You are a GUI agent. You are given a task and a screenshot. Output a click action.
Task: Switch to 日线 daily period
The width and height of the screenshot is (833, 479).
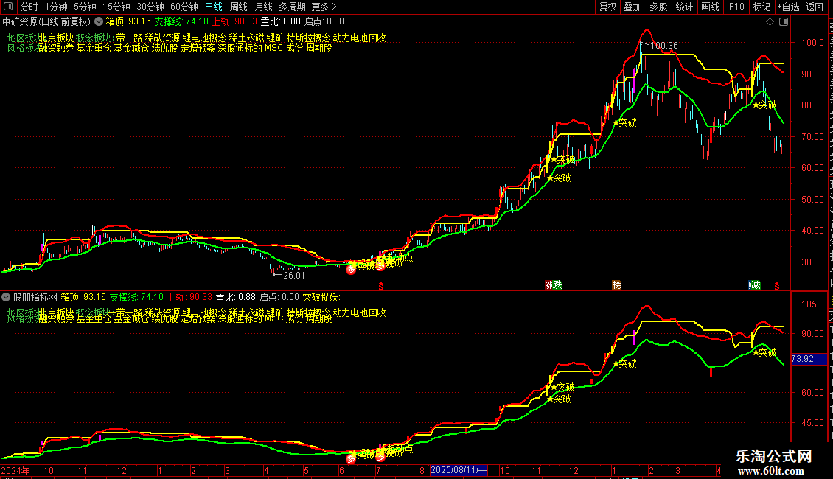(x=214, y=7)
